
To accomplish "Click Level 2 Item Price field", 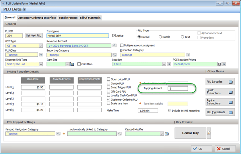I will 33,93.
